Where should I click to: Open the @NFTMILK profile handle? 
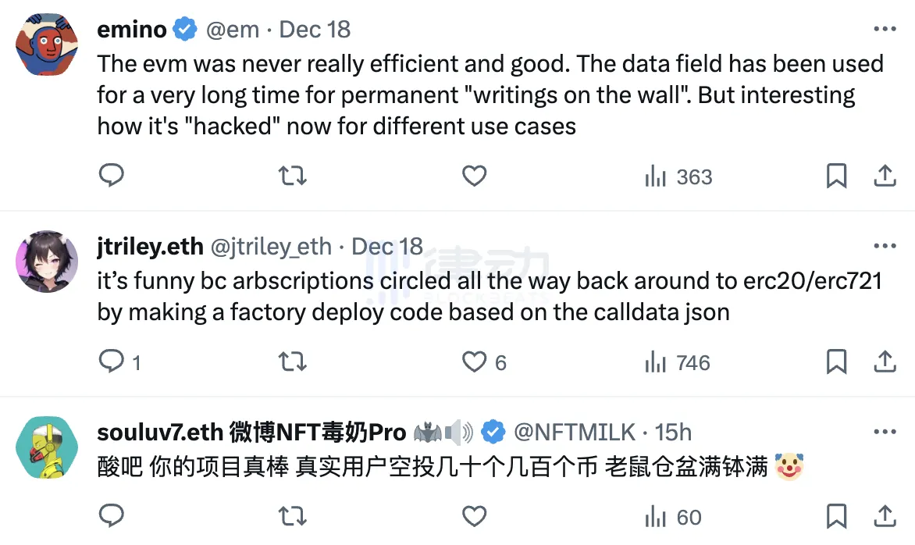point(575,433)
